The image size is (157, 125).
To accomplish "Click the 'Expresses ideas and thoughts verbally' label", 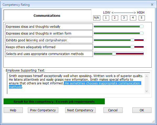I will [x=49, y=26].
